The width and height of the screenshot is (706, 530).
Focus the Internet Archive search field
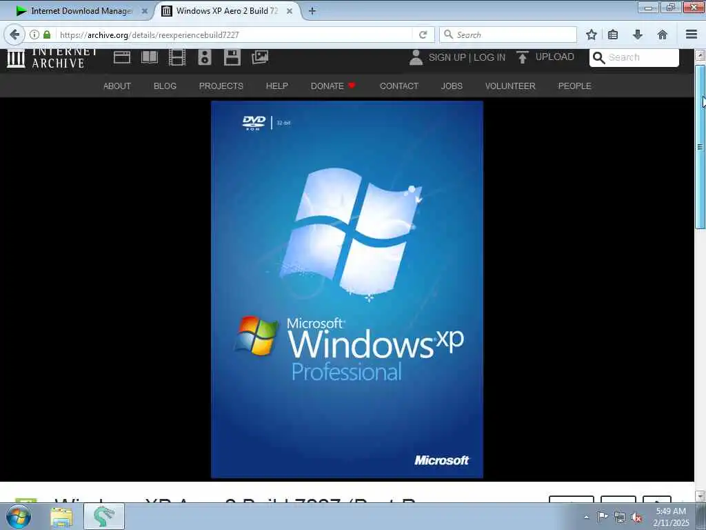coord(634,57)
